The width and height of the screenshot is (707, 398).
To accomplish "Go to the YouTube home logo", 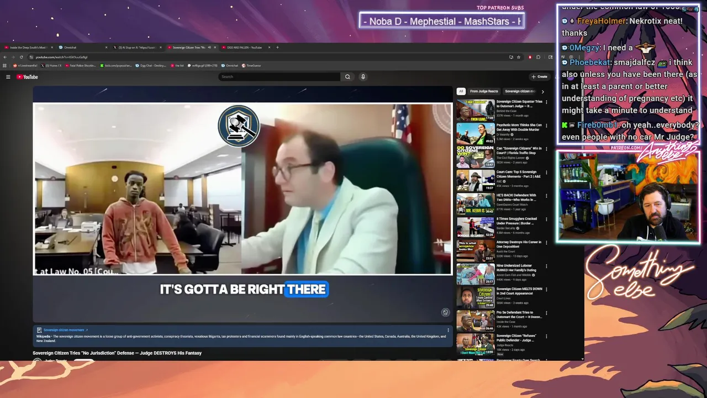I will tap(27, 77).
